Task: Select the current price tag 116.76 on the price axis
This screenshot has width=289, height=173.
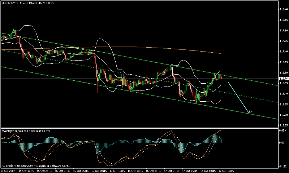Action: [284, 79]
